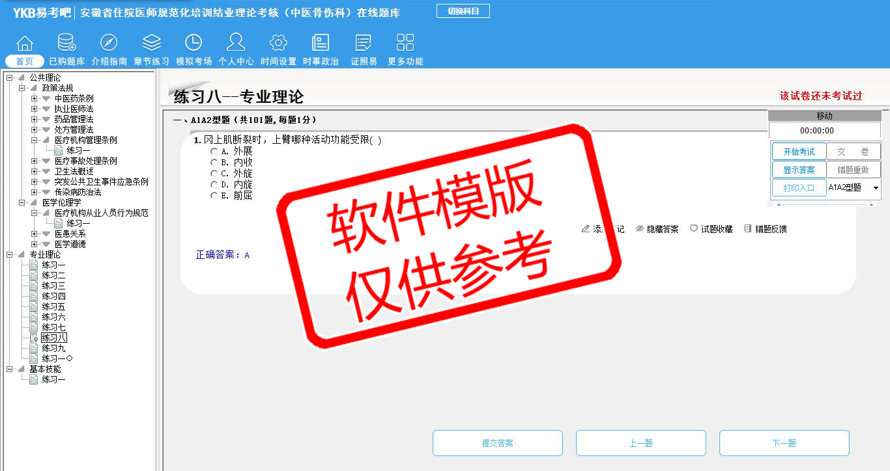Open the 已购题库 database icon
The height and width of the screenshot is (471, 890).
tap(66, 44)
